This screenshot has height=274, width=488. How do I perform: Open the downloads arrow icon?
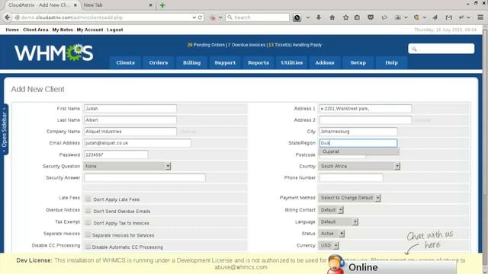pyautogui.click(x=319, y=18)
